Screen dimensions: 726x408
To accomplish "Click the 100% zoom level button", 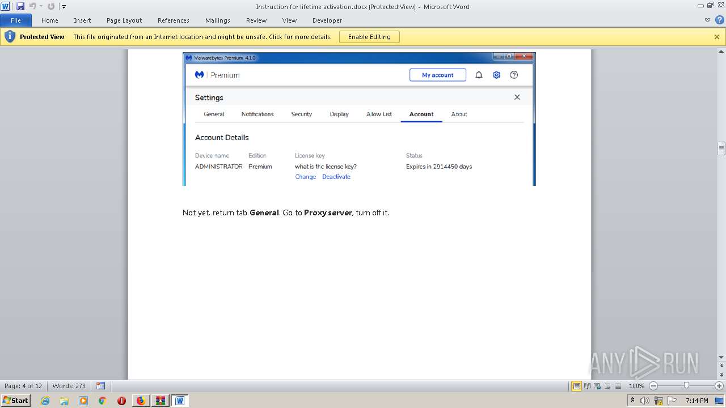I will tap(636, 386).
